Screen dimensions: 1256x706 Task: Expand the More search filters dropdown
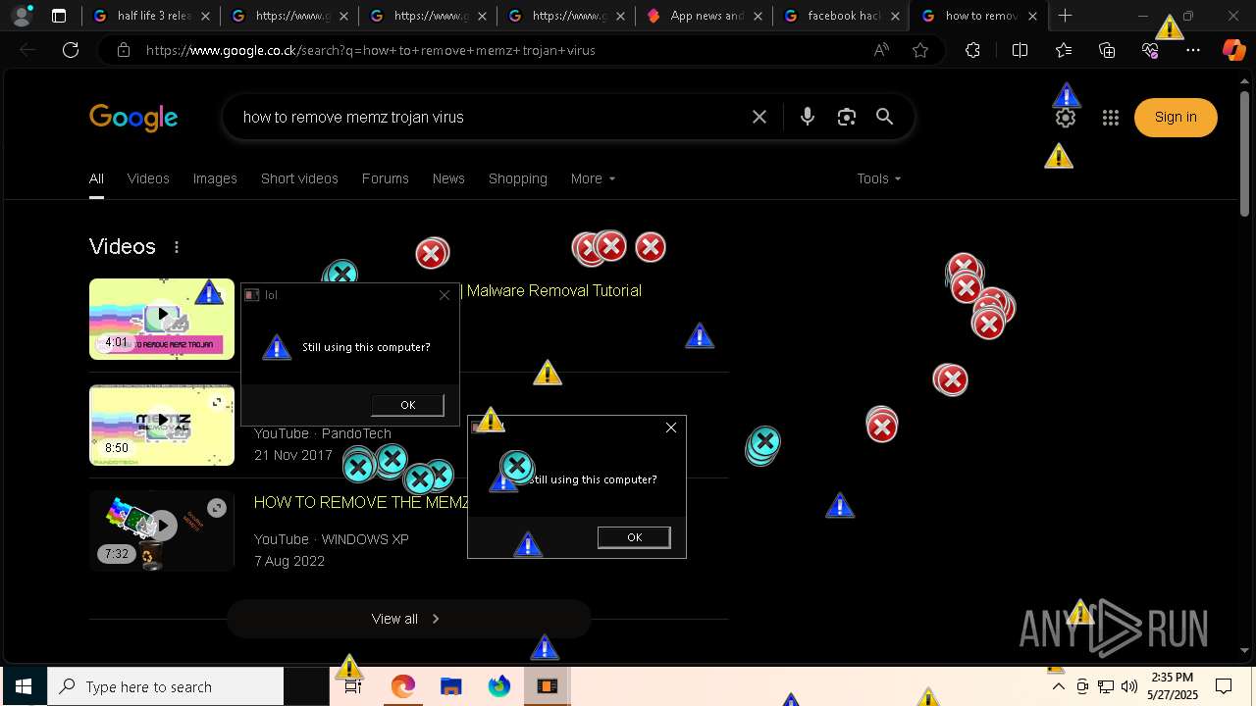(x=593, y=178)
